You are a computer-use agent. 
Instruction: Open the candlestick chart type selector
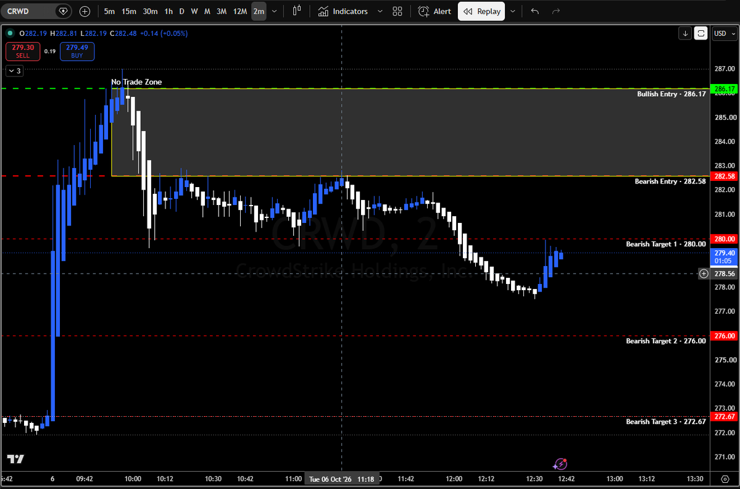coord(297,11)
